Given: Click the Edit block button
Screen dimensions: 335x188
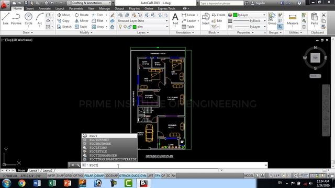Looking at the screenshot, I should point(217,21).
